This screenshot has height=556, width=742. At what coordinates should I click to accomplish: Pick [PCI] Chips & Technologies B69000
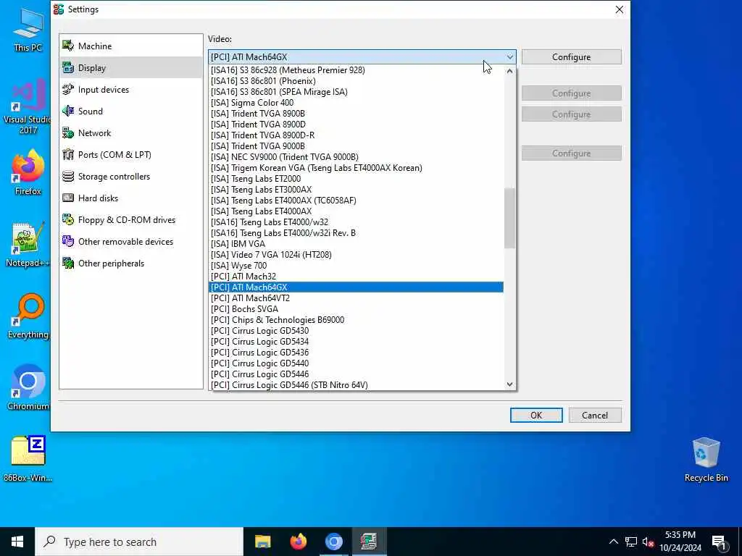click(356, 319)
